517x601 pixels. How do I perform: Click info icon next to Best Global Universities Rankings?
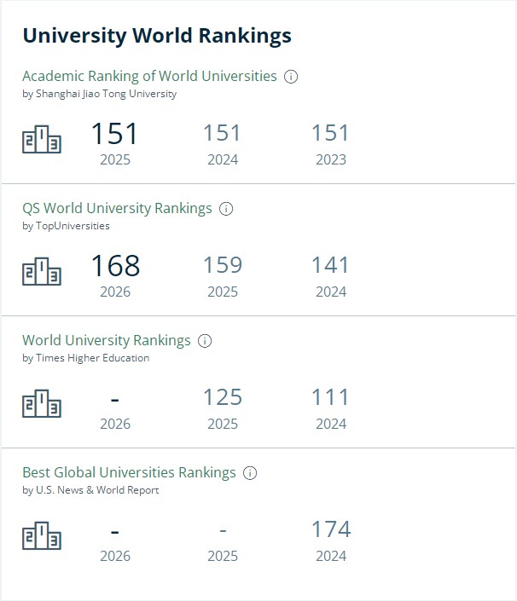250,473
